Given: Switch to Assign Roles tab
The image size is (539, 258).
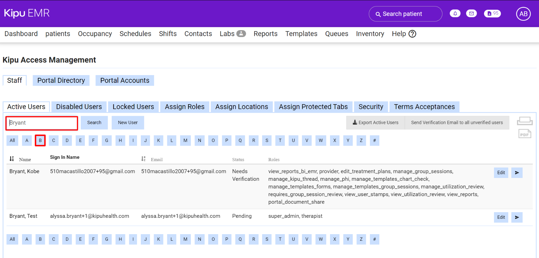Looking at the screenshot, I should (184, 107).
